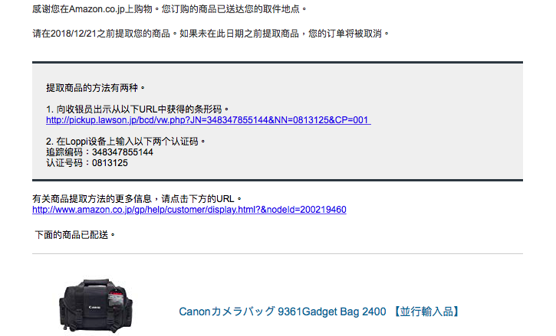Click the 追踪编码 label text
556x336 pixels.
64,152
